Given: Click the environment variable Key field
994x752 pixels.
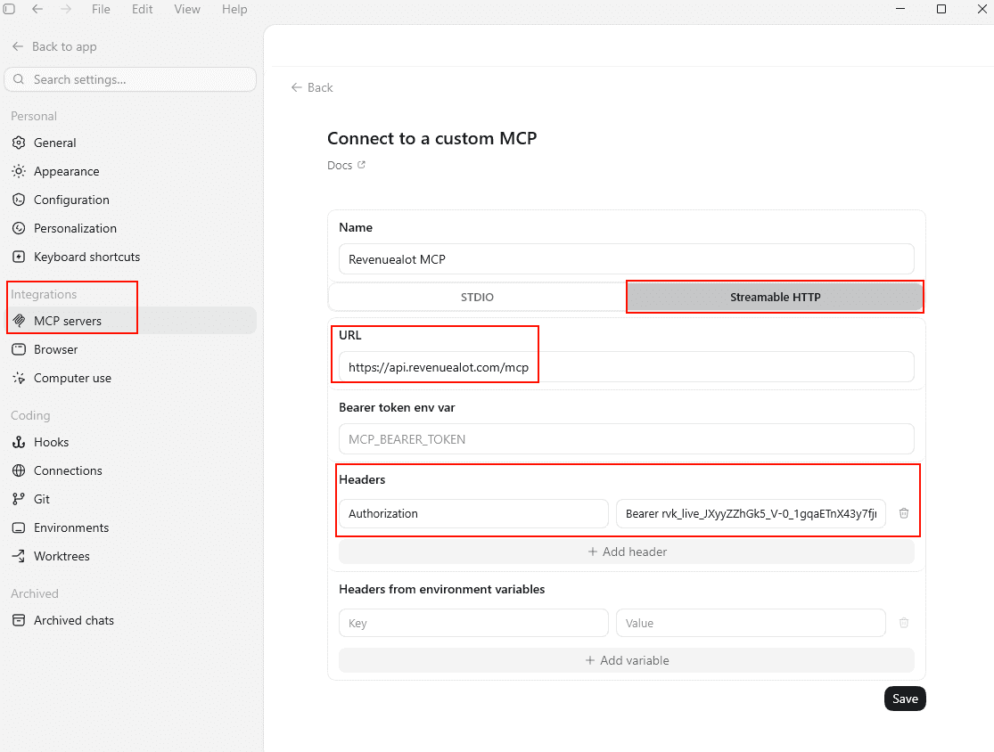Looking at the screenshot, I should pos(473,623).
